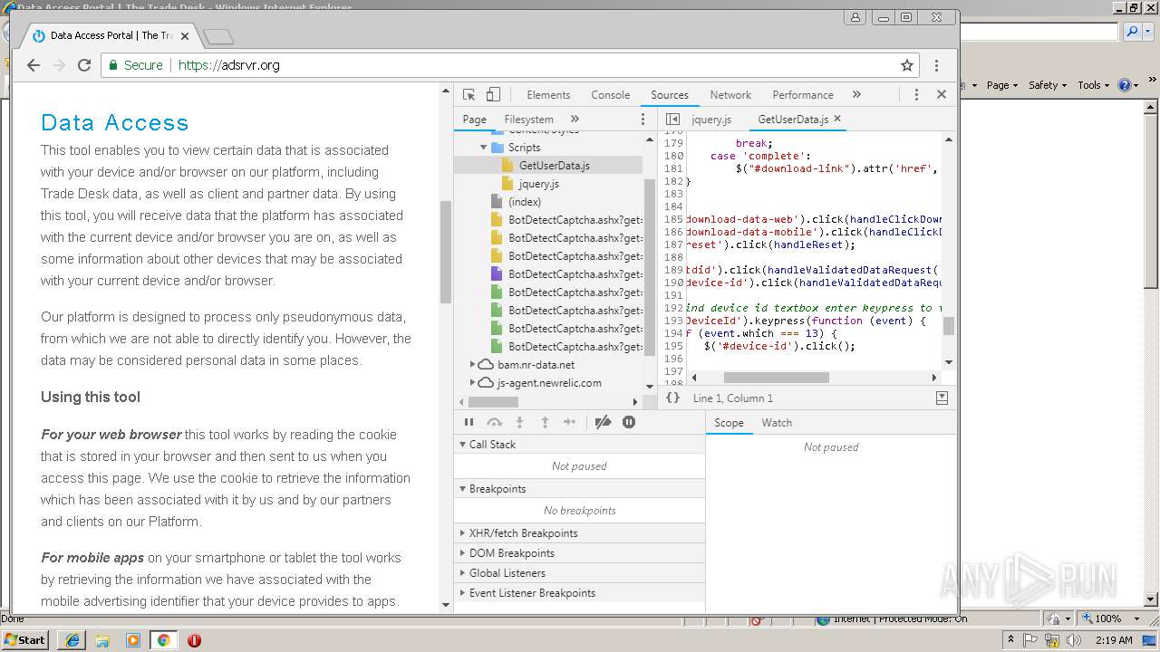Switch to the Filesystem navigator tab
The image size is (1160, 652).
(528, 120)
